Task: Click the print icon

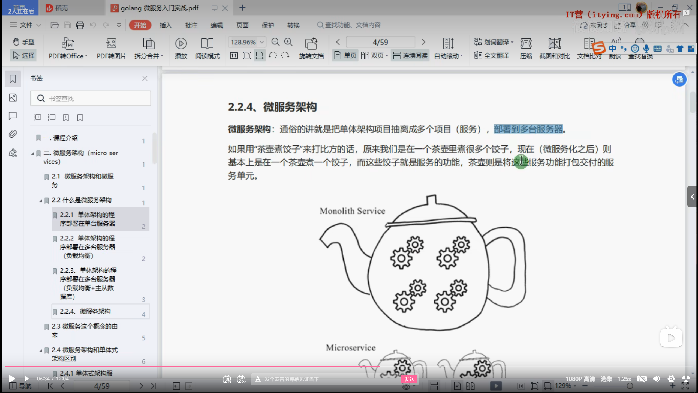Action: point(80,25)
